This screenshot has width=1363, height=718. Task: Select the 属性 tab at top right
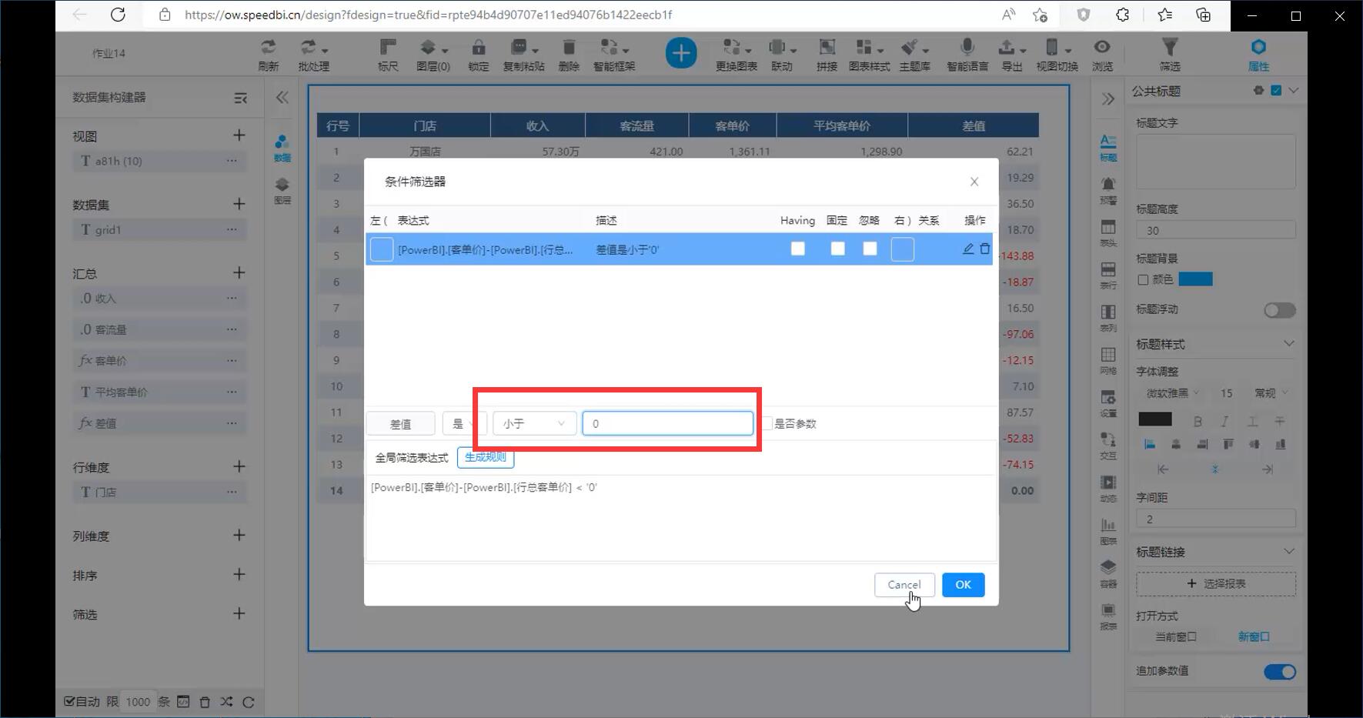click(1259, 54)
